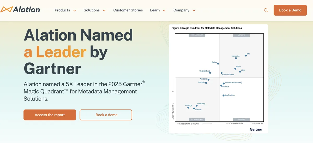Click the IBM dot in the chart

[x=246, y=56]
